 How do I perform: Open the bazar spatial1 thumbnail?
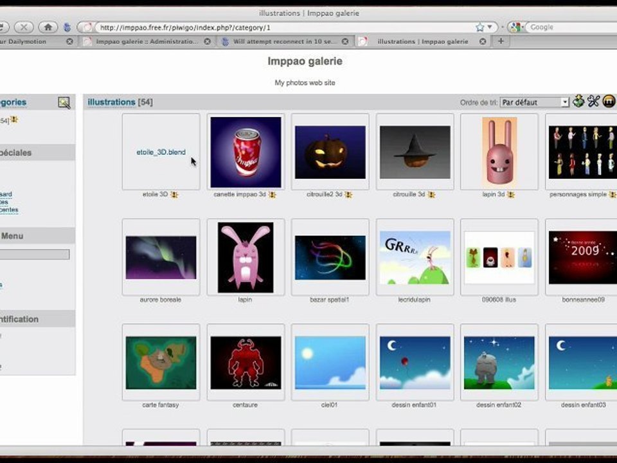point(330,257)
